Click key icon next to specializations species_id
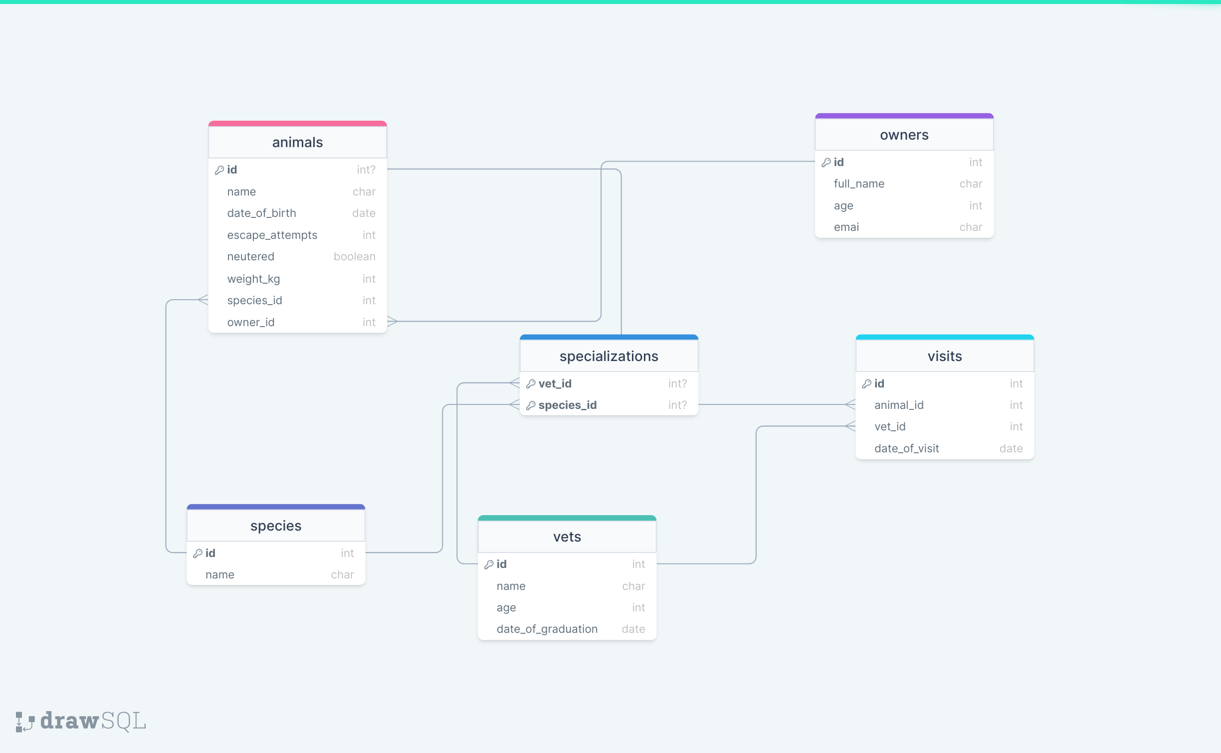1221x753 pixels. [x=531, y=405]
